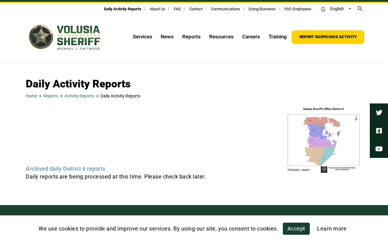Image resolution: width=388 pixels, height=242 pixels.
Task: Open the Services menu
Action: (x=142, y=37)
